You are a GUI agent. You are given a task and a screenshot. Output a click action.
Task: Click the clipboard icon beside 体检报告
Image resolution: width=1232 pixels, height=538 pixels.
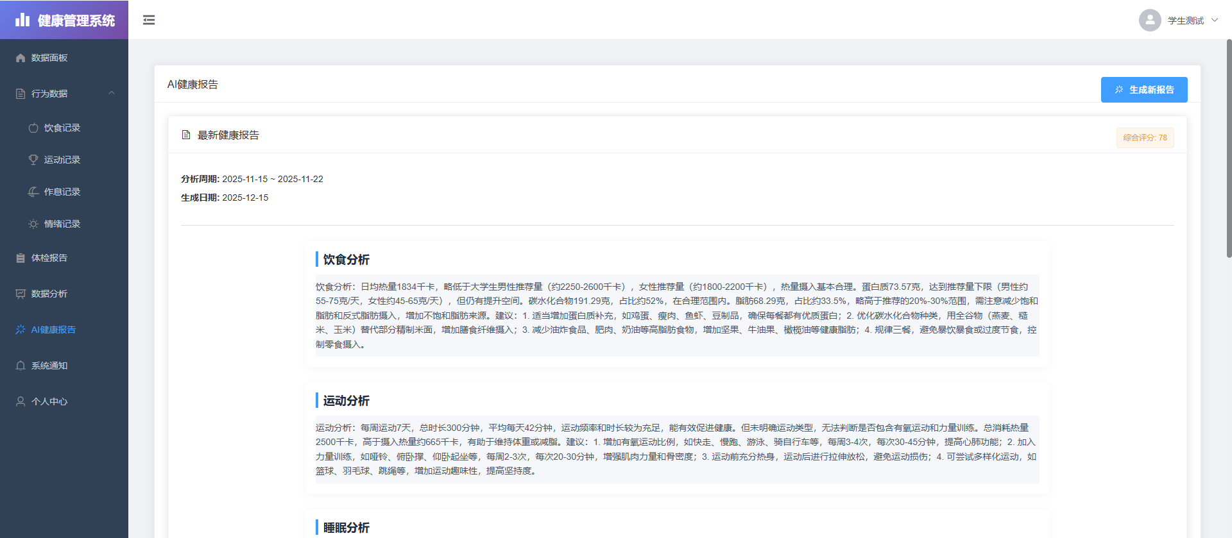coord(21,258)
